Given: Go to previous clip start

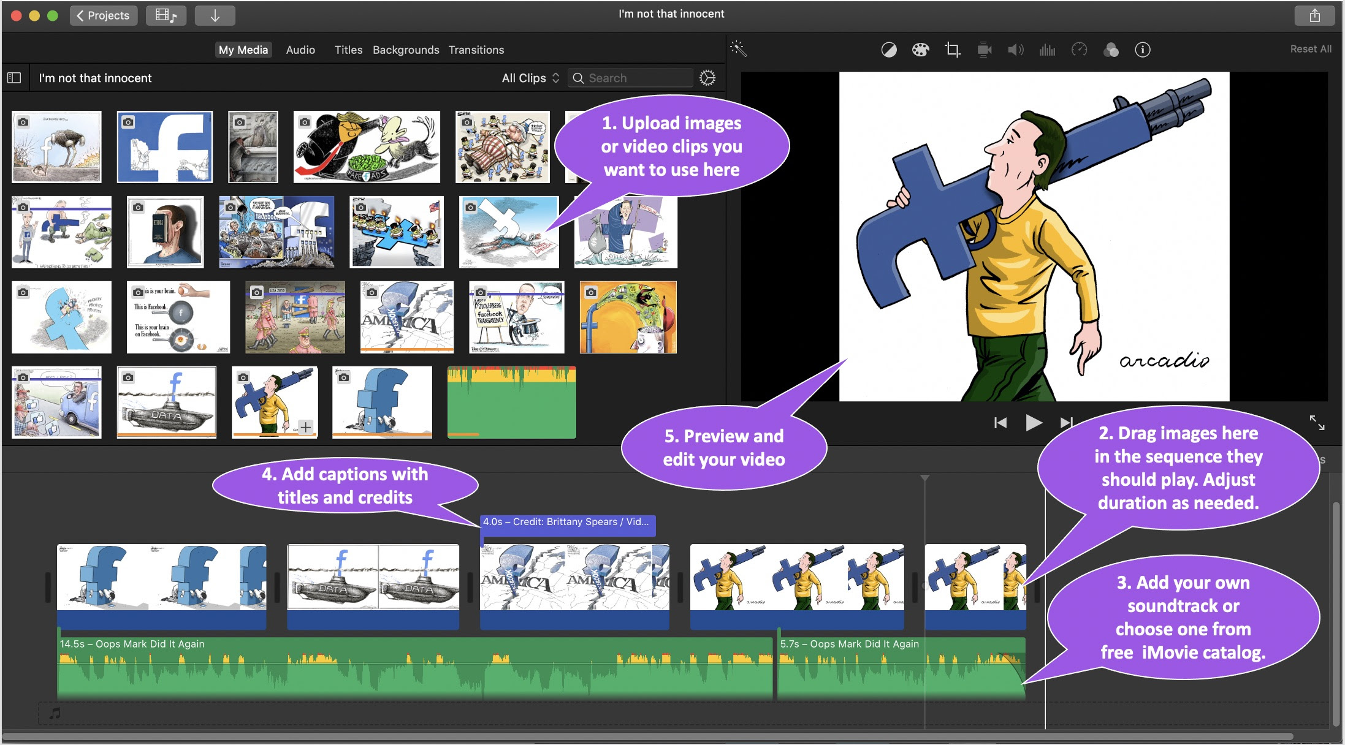Looking at the screenshot, I should click(x=1000, y=423).
